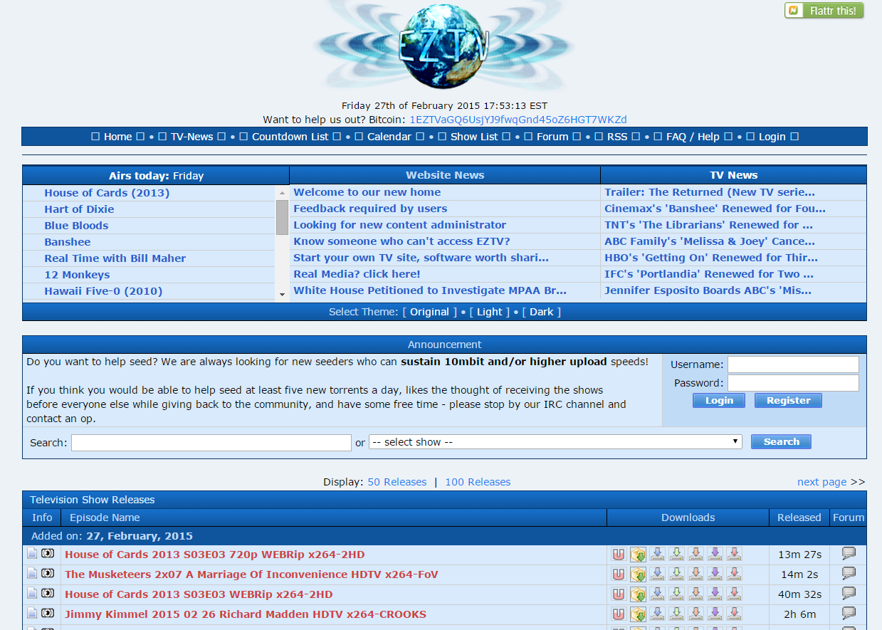Click purple mirror arrow for House of Cards 720p

click(x=715, y=554)
